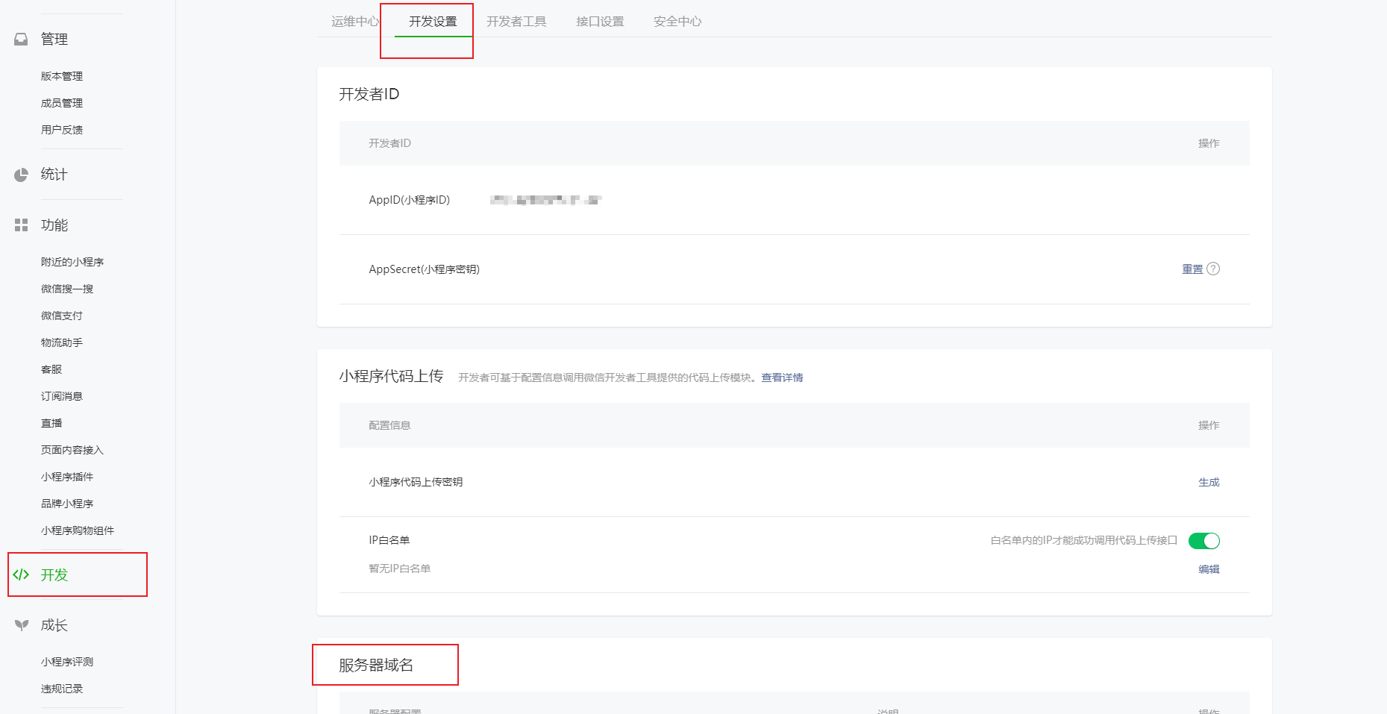
Task: Open 直播 menu item
Action: [51, 423]
